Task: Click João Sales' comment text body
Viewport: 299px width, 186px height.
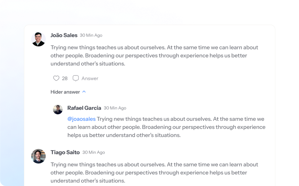Action: click(154, 56)
